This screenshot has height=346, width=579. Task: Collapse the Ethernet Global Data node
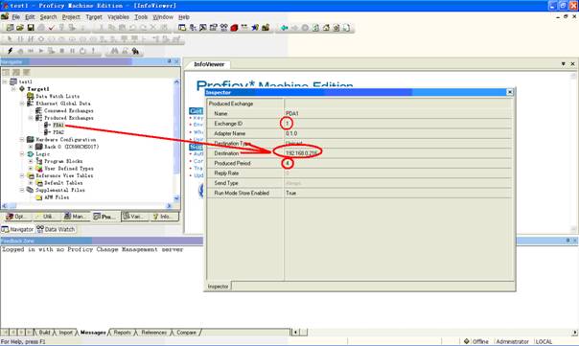pos(22,104)
